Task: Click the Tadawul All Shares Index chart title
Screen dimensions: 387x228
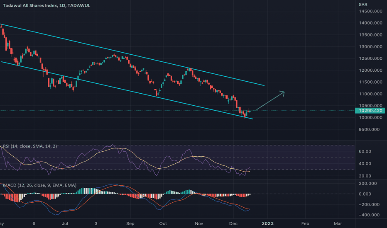Action: [47, 5]
